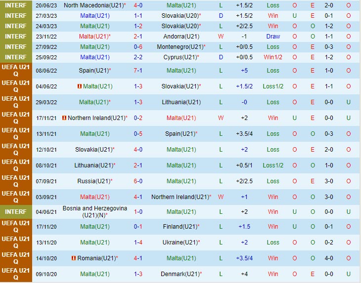The width and height of the screenshot is (361, 283).
Task: Open Bosnia and Herzegovina (U21)(N) team
Action: coord(94,212)
